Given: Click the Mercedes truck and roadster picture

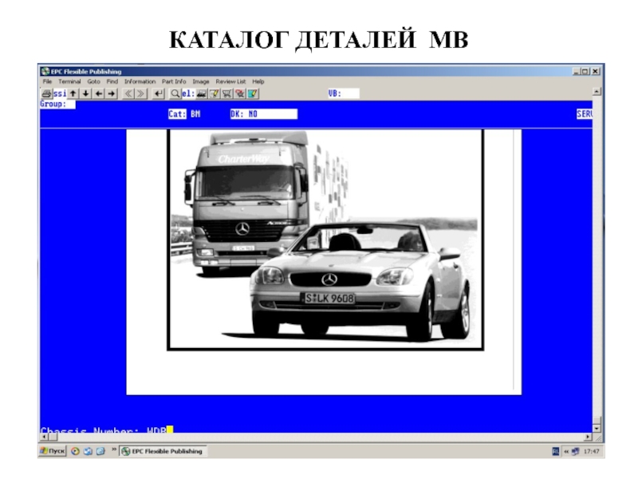Looking at the screenshot, I should (x=325, y=239).
